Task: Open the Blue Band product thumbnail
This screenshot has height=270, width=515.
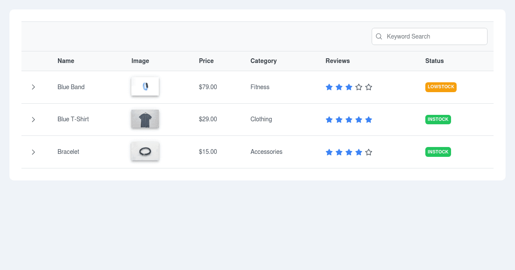Action: click(145, 87)
